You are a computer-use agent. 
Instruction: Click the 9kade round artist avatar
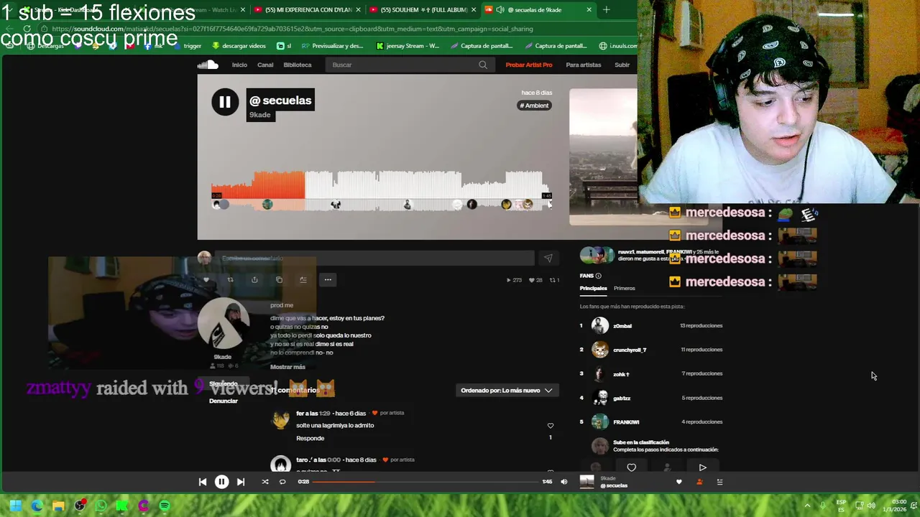click(223, 323)
